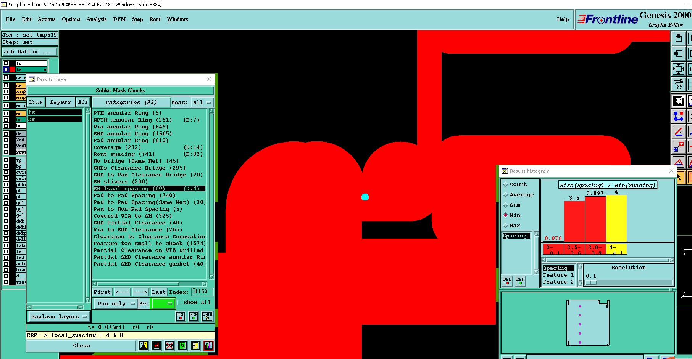This screenshot has width=692, height=359.
Task: Click the red 0-0.1 histogram range swatch
Action: tap(553, 250)
